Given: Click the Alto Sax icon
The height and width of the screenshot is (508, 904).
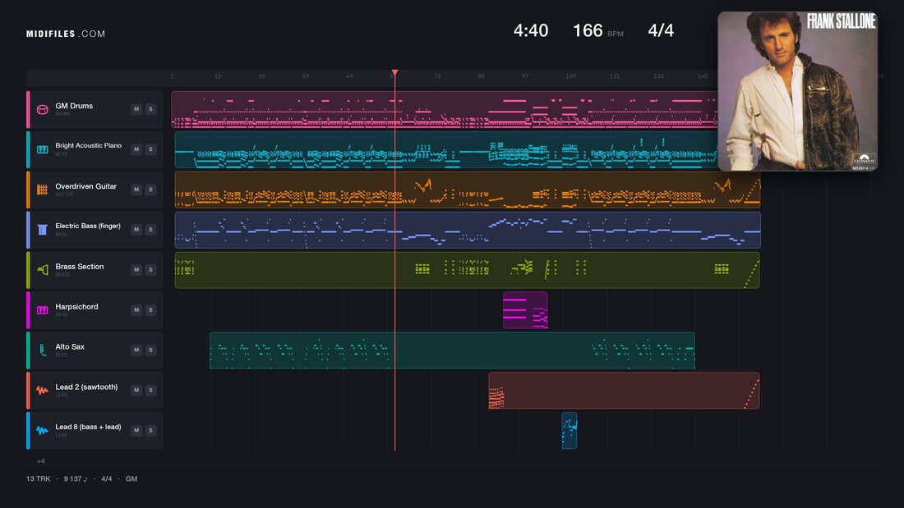Looking at the screenshot, I should [42, 350].
